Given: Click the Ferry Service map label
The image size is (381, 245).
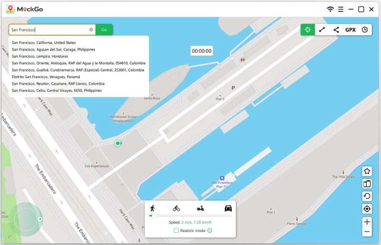Looking at the screenshot, I should pos(297,224).
